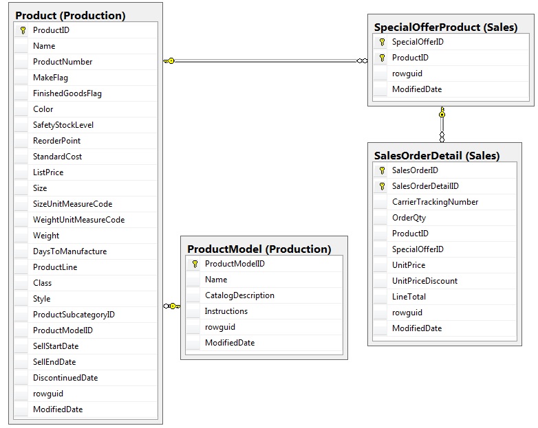Viewport: 538px width, 428px height.
Task: Click the key icon next to SalesOrderID
Action: coord(382,170)
